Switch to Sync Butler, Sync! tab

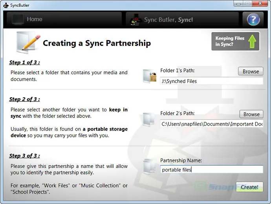(x=182, y=20)
